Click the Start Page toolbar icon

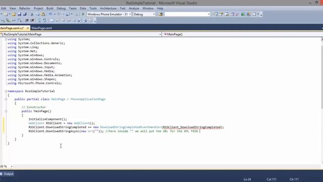pyautogui.click(x=243, y=14)
